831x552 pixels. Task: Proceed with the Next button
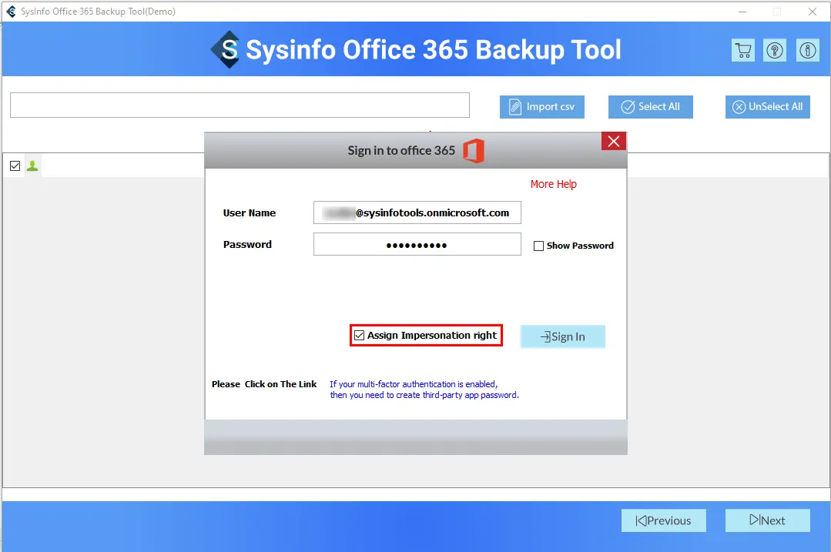point(767,520)
